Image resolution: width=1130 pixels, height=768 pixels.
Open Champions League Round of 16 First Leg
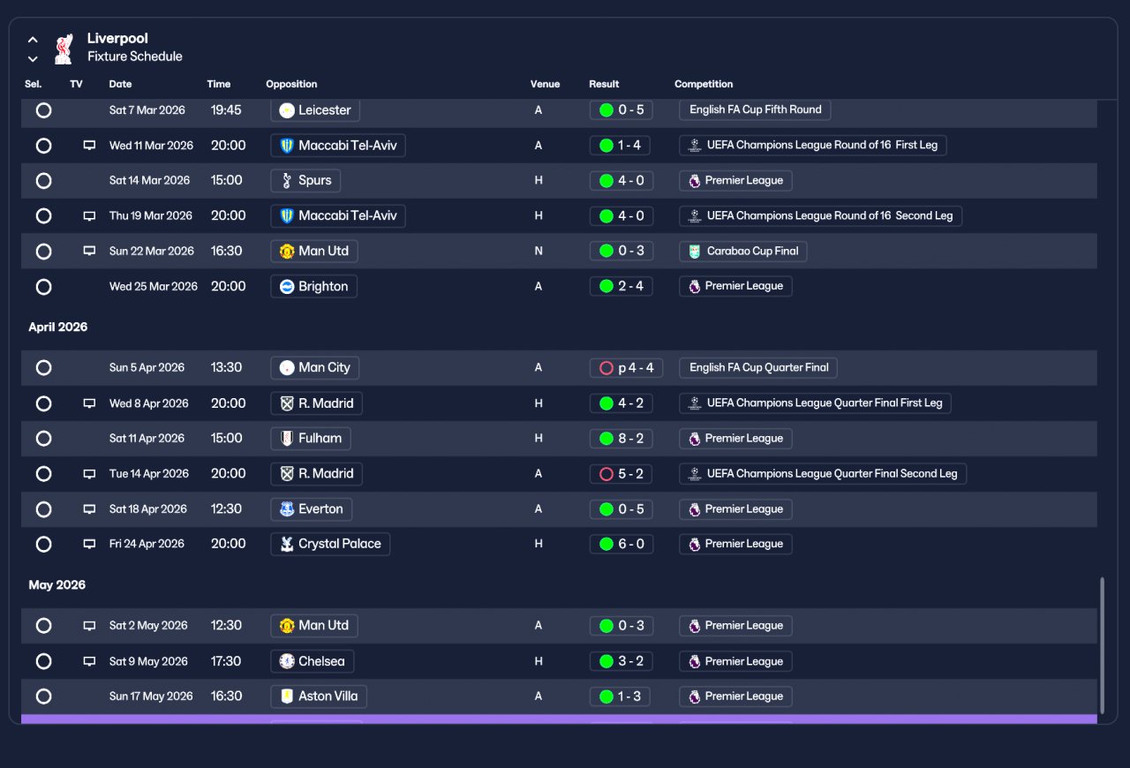click(813, 146)
